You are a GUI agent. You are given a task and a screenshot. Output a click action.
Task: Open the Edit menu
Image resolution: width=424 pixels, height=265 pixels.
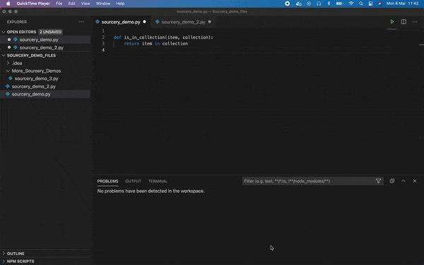click(71, 4)
